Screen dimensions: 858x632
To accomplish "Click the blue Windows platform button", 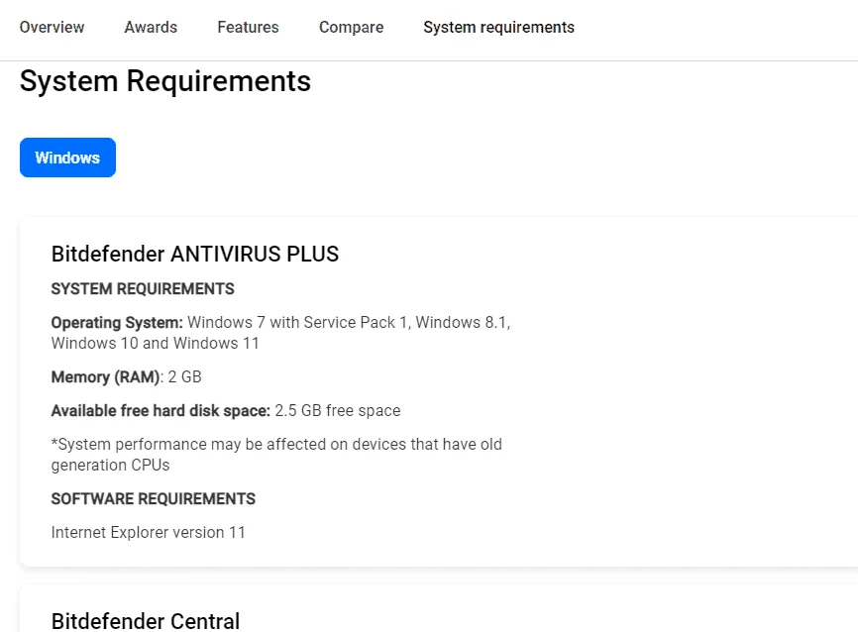I will pos(67,158).
